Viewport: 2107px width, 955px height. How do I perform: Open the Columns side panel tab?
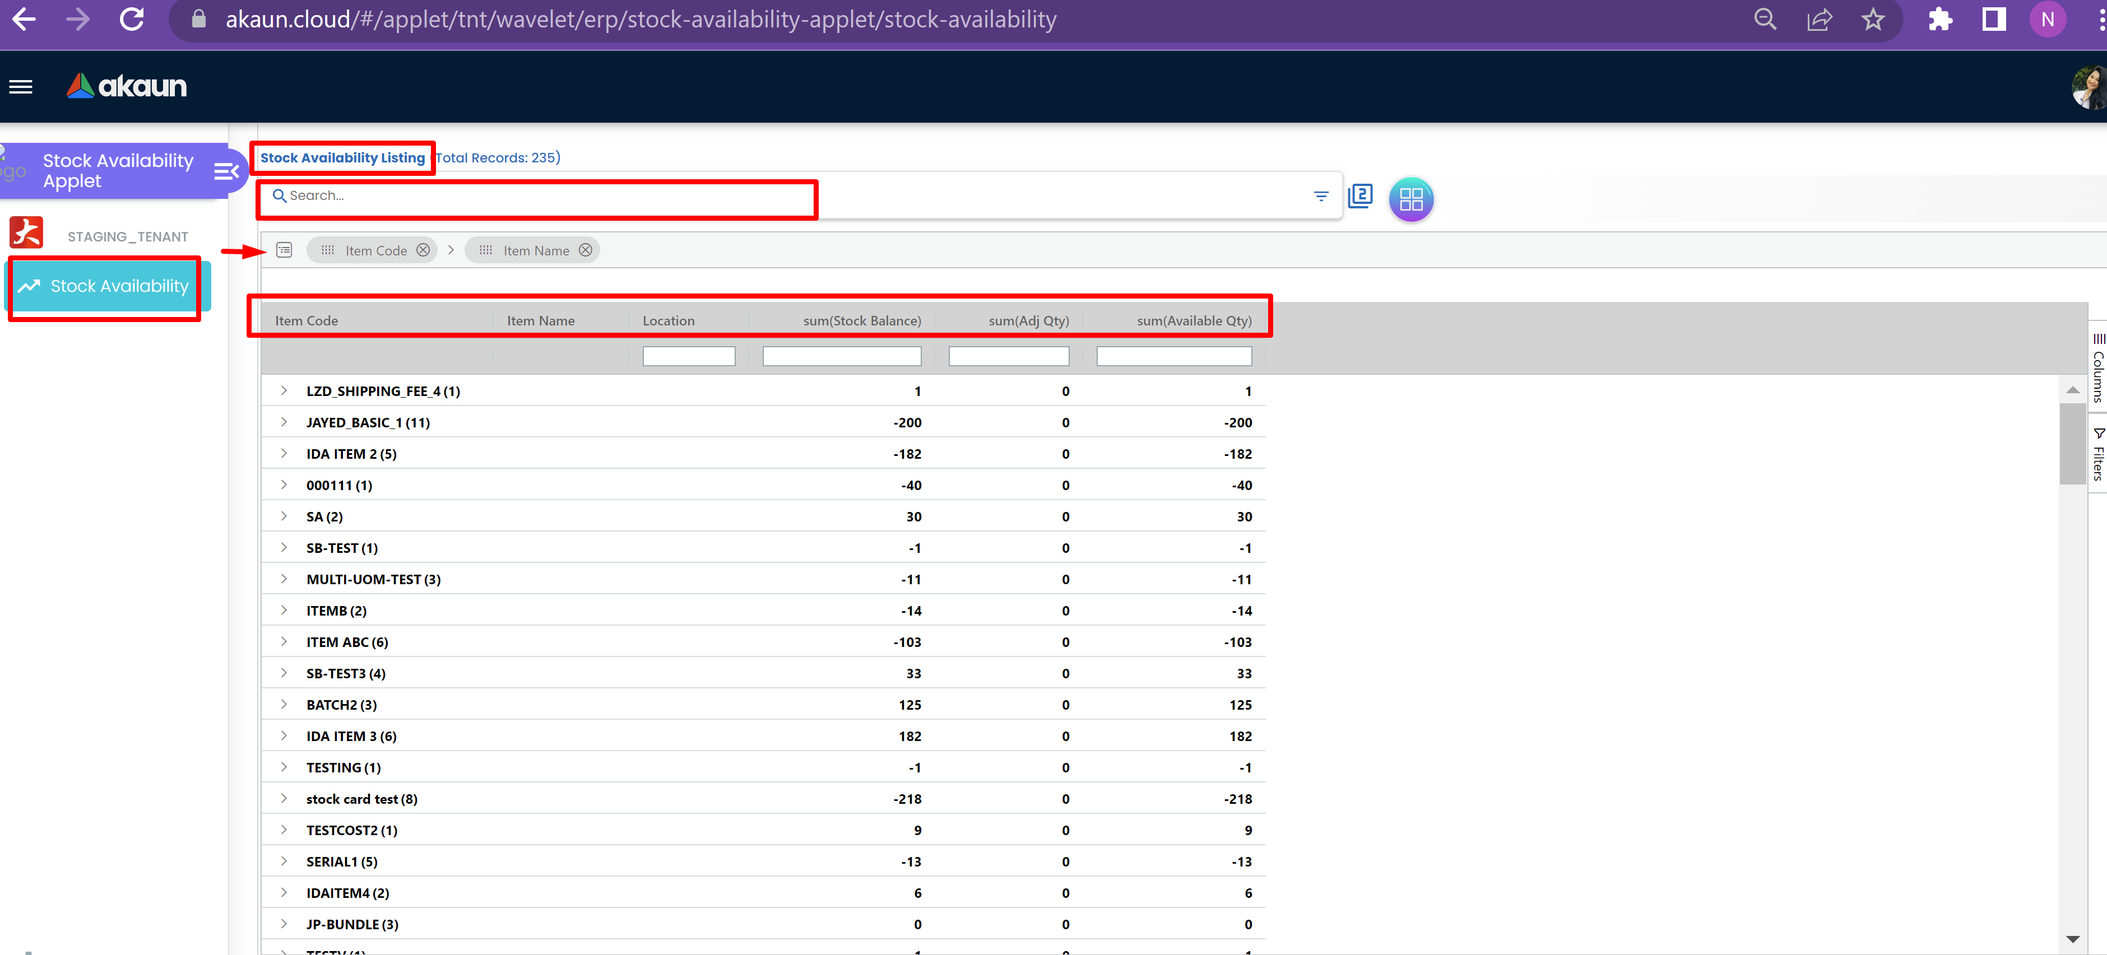[x=2097, y=368]
